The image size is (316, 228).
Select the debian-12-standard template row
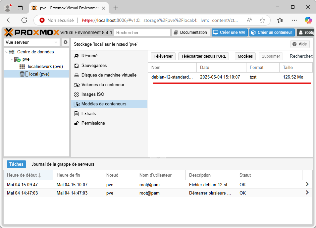(230, 77)
